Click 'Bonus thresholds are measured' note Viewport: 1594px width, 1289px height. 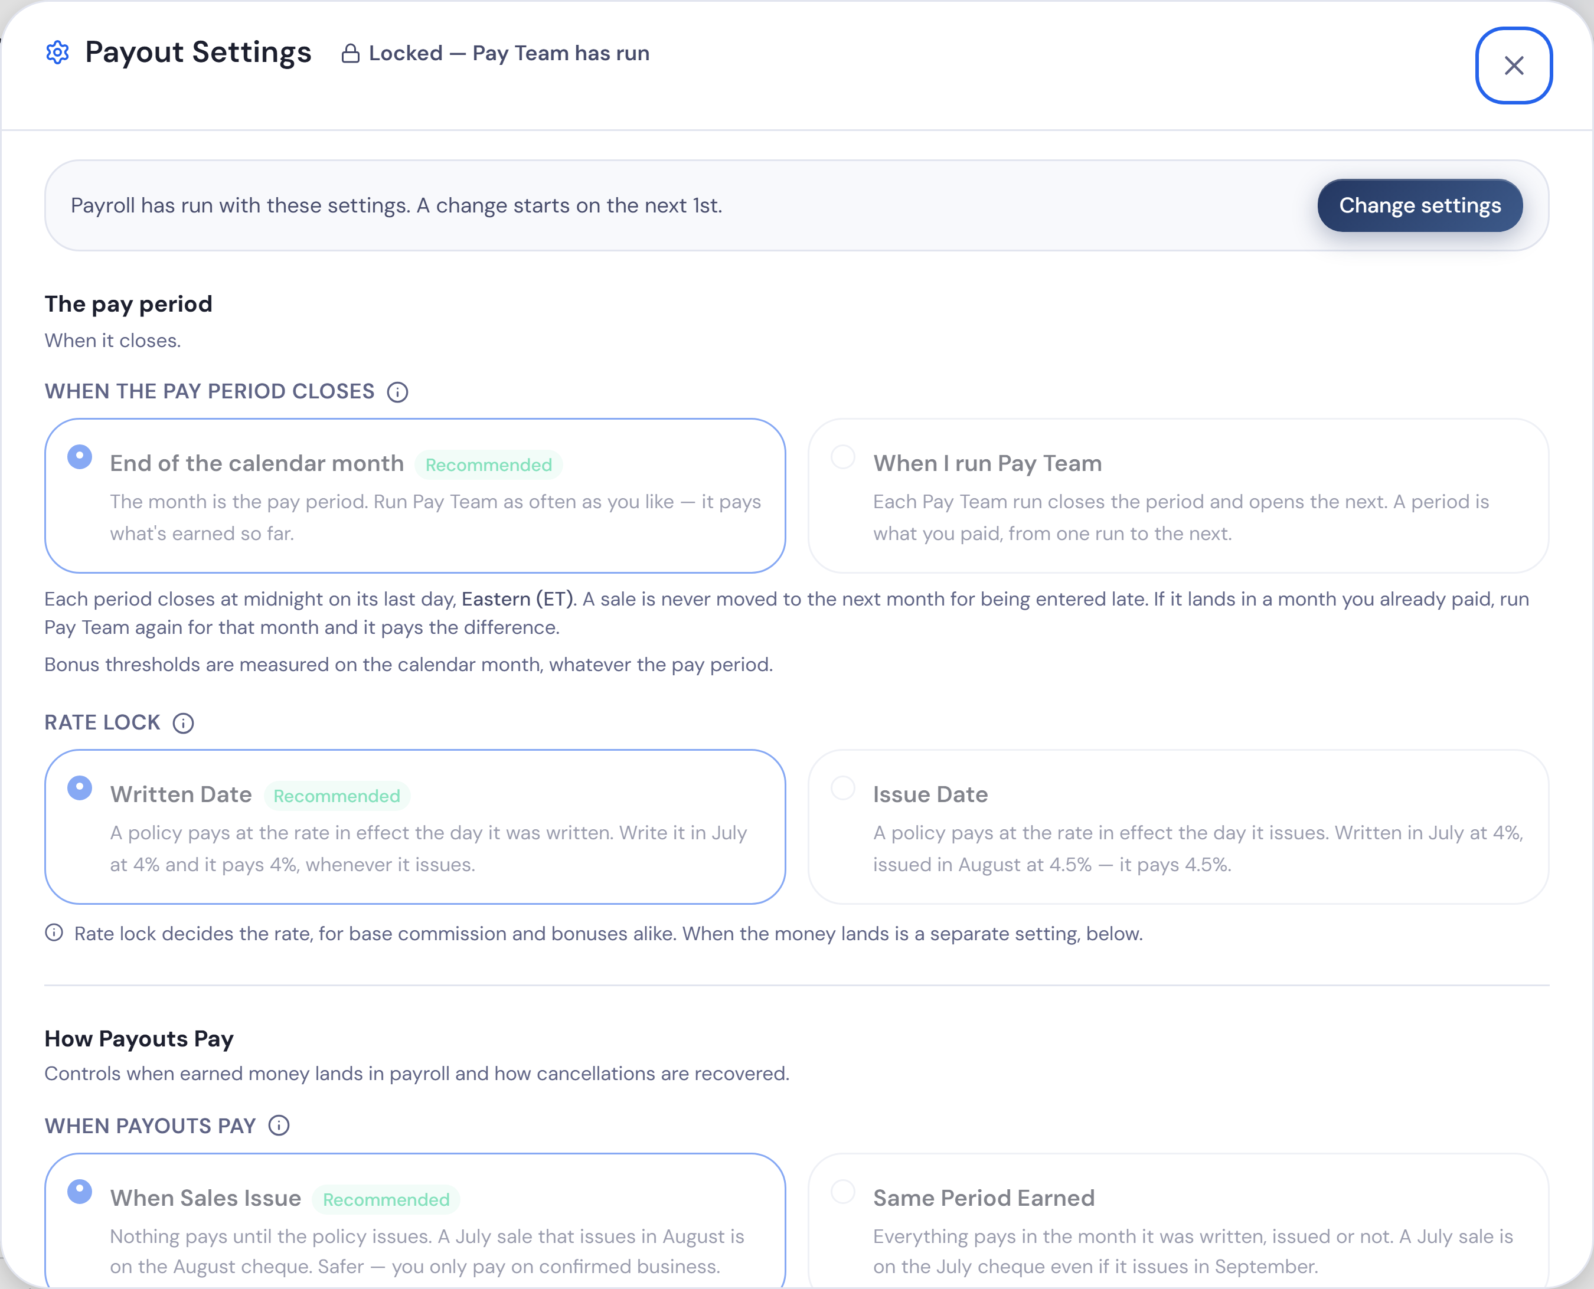click(409, 665)
